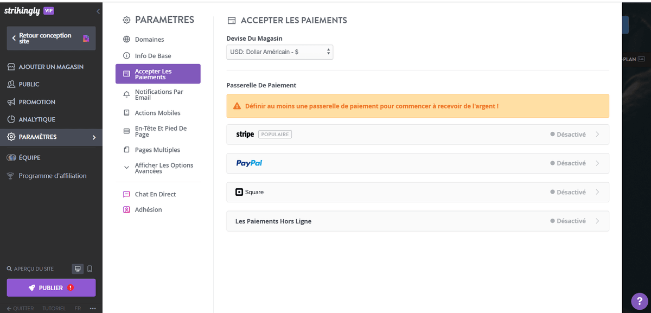Open the help question mark bubble
Viewport: 651px width, 313px height.
(x=639, y=301)
